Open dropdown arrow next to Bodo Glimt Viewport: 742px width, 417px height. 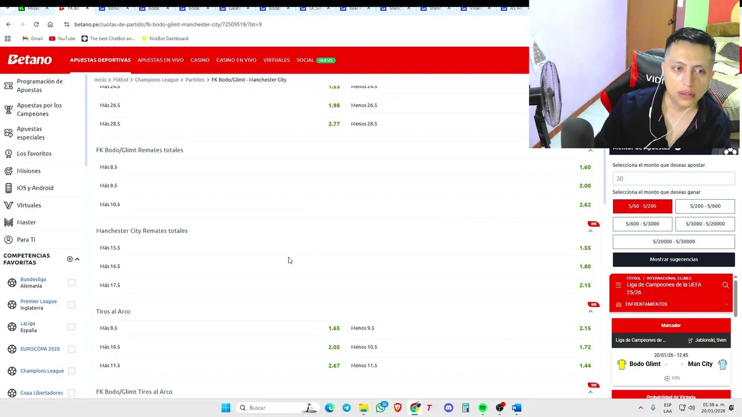coord(665,364)
